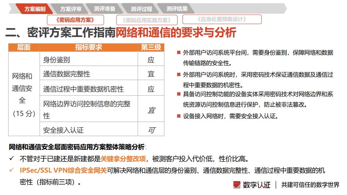Click the 层面 table header
347x195 pixels.
(24, 47)
